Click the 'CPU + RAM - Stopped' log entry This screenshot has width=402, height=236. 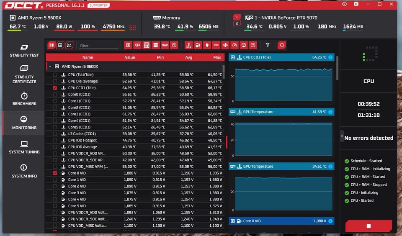(368, 185)
